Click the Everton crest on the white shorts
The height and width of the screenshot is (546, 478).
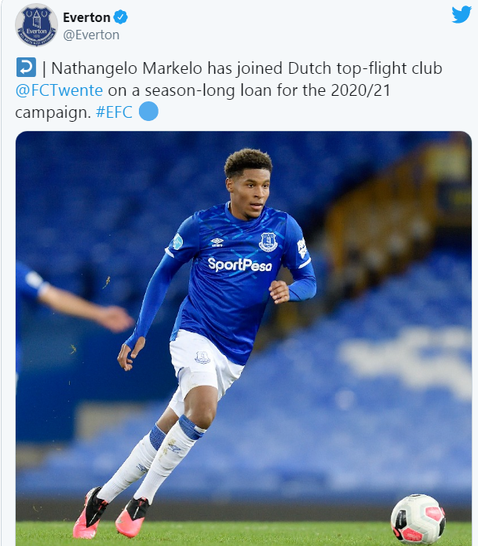point(203,358)
